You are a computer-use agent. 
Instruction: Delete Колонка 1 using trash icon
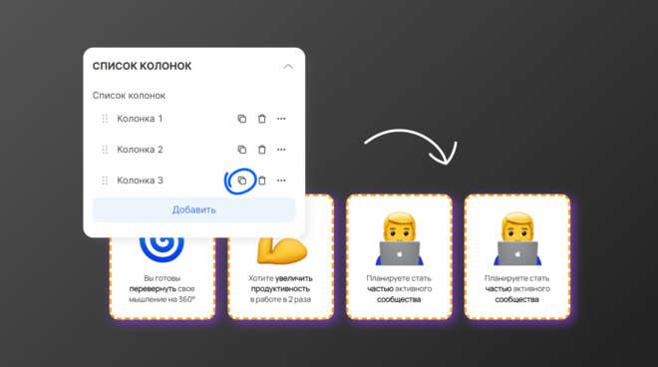click(262, 119)
